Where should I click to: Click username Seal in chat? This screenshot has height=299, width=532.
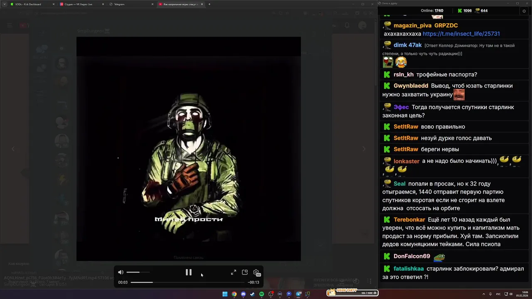click(x=399, y=184)
